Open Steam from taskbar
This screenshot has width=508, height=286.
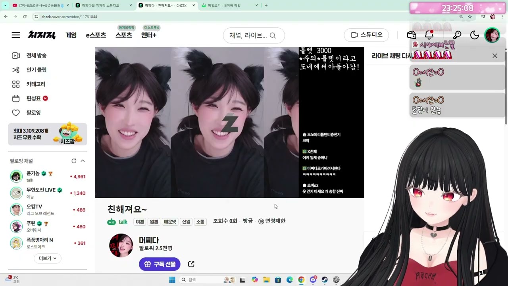[x=325, y=280]
